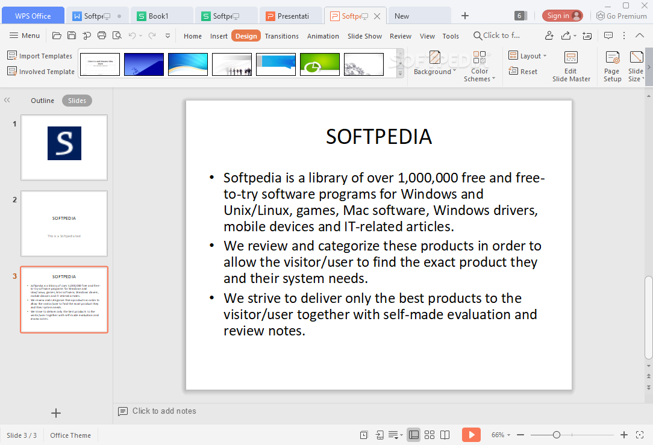653x445 pixels.
Task: Select the Outline panel toggle
Action: (42, 101)
